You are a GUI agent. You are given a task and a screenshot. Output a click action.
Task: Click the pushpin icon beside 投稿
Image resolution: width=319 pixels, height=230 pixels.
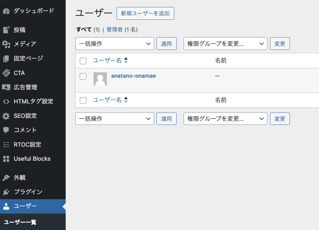pyautogui.click(x=6, y=30)
